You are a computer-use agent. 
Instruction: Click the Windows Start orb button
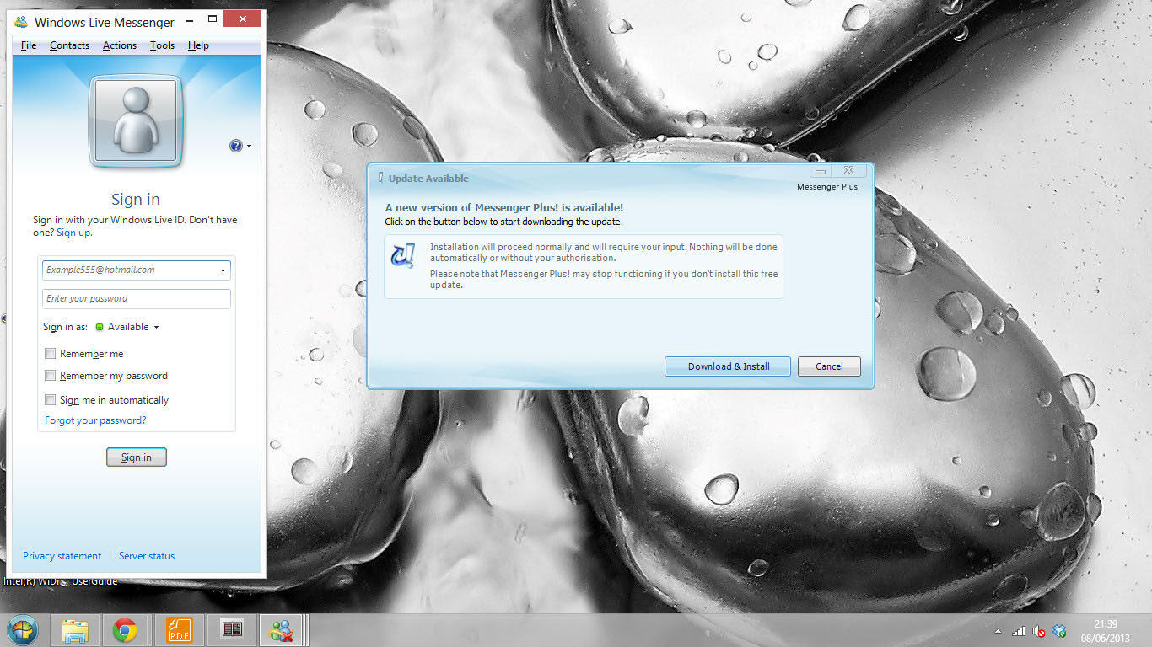coord(22,630)
